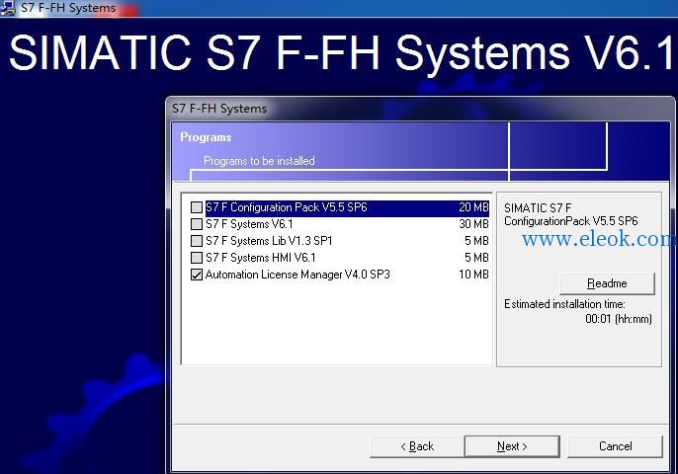Click the Next button
Screen dimensions: 678x474
click(512, 446)
